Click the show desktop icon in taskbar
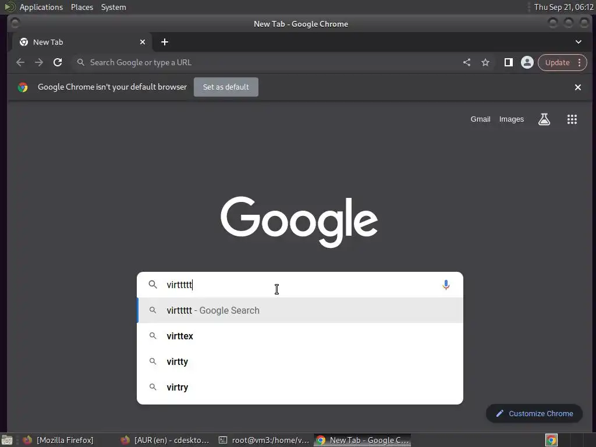This screenshot has width=596, height=447. (x=7, y=440)
